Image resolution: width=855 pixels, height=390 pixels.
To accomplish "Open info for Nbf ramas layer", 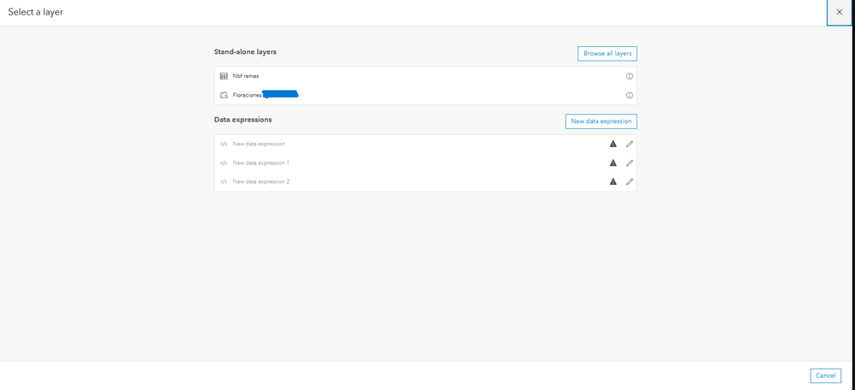I will [629, 76].
